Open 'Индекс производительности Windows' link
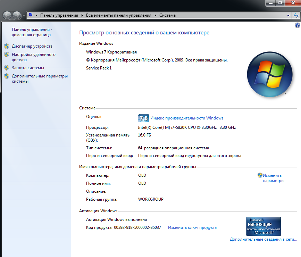The width and height of the screenshot is (301, 257). [187, 118]
